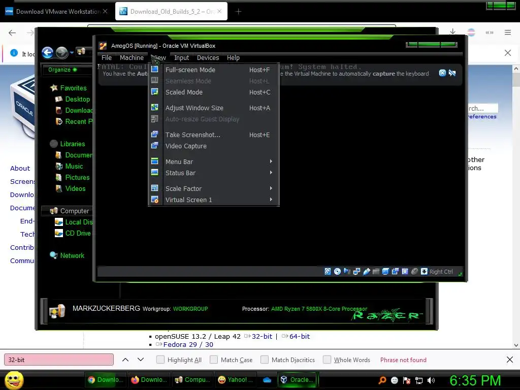The image size is (520, 390).
Task: Click the Explorer forward arrow button
Action: pyautogui.click(x=61, y=52)
